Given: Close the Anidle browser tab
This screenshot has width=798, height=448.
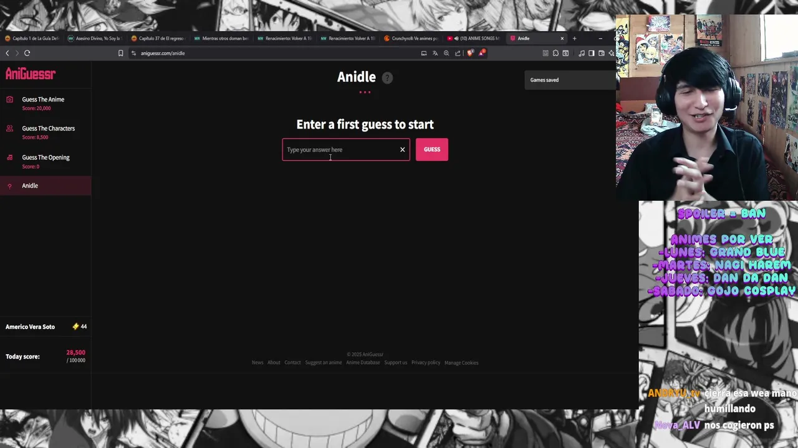Looking at the screenshot, I should click(562, 38).
